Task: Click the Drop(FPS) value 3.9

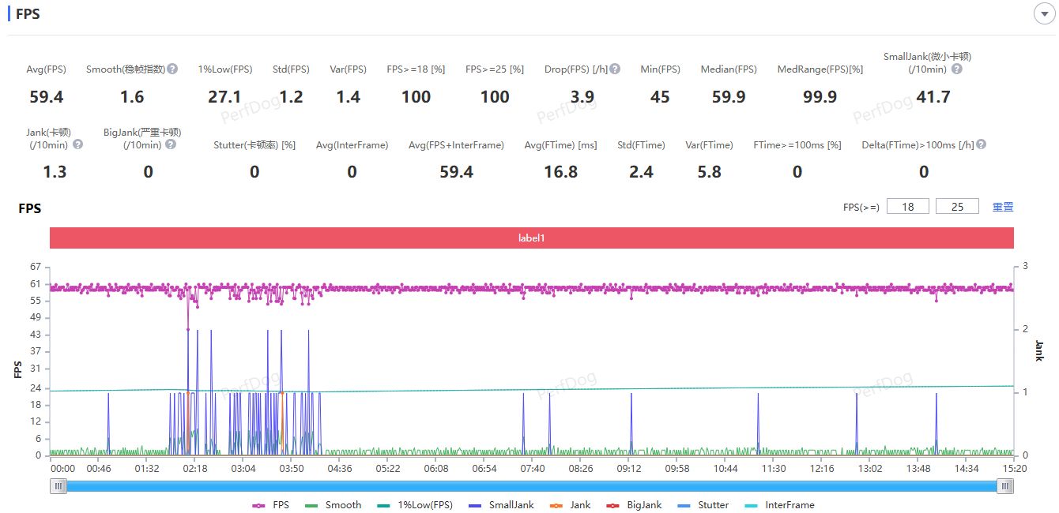Action: (x=582, y=97)
